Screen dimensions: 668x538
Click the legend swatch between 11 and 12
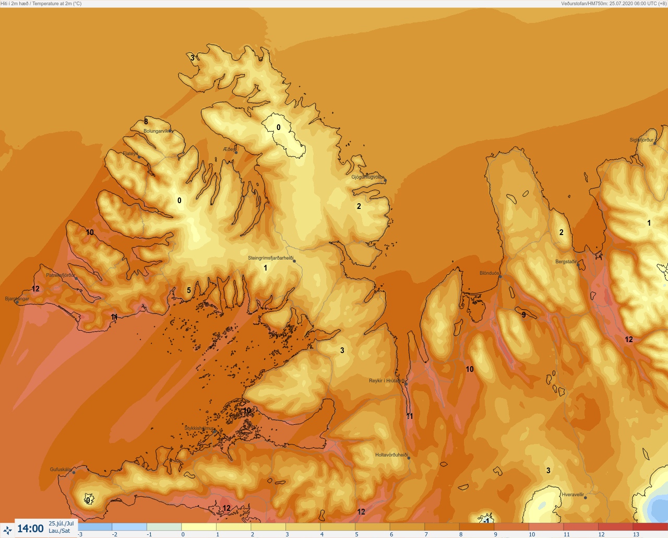580,527
